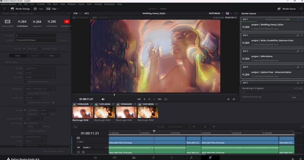Select the YouTube export preset icon
304x160 pixels.
(x=66, y=22)
